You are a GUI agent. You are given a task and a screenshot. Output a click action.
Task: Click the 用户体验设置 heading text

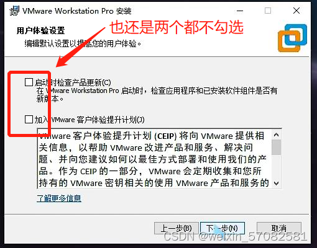tap(40, 30)
